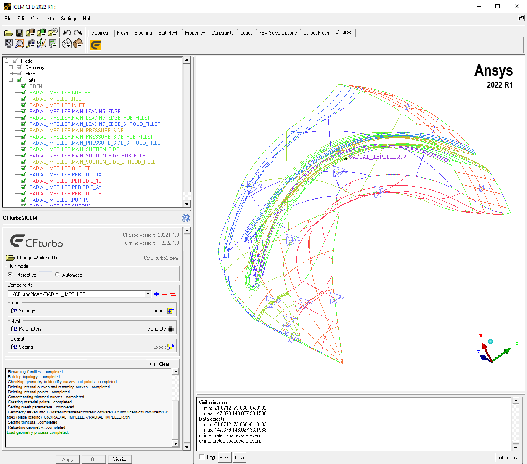Click the Undo arrow icon
527x464 pixels.
[x=67, y=33]
